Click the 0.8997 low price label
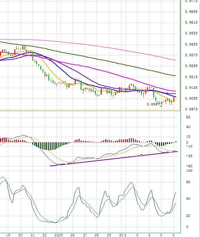 click(x=153, y=104)
